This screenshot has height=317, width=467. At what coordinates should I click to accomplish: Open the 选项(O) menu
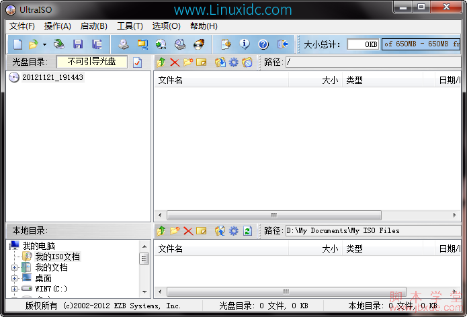[166, 26]
